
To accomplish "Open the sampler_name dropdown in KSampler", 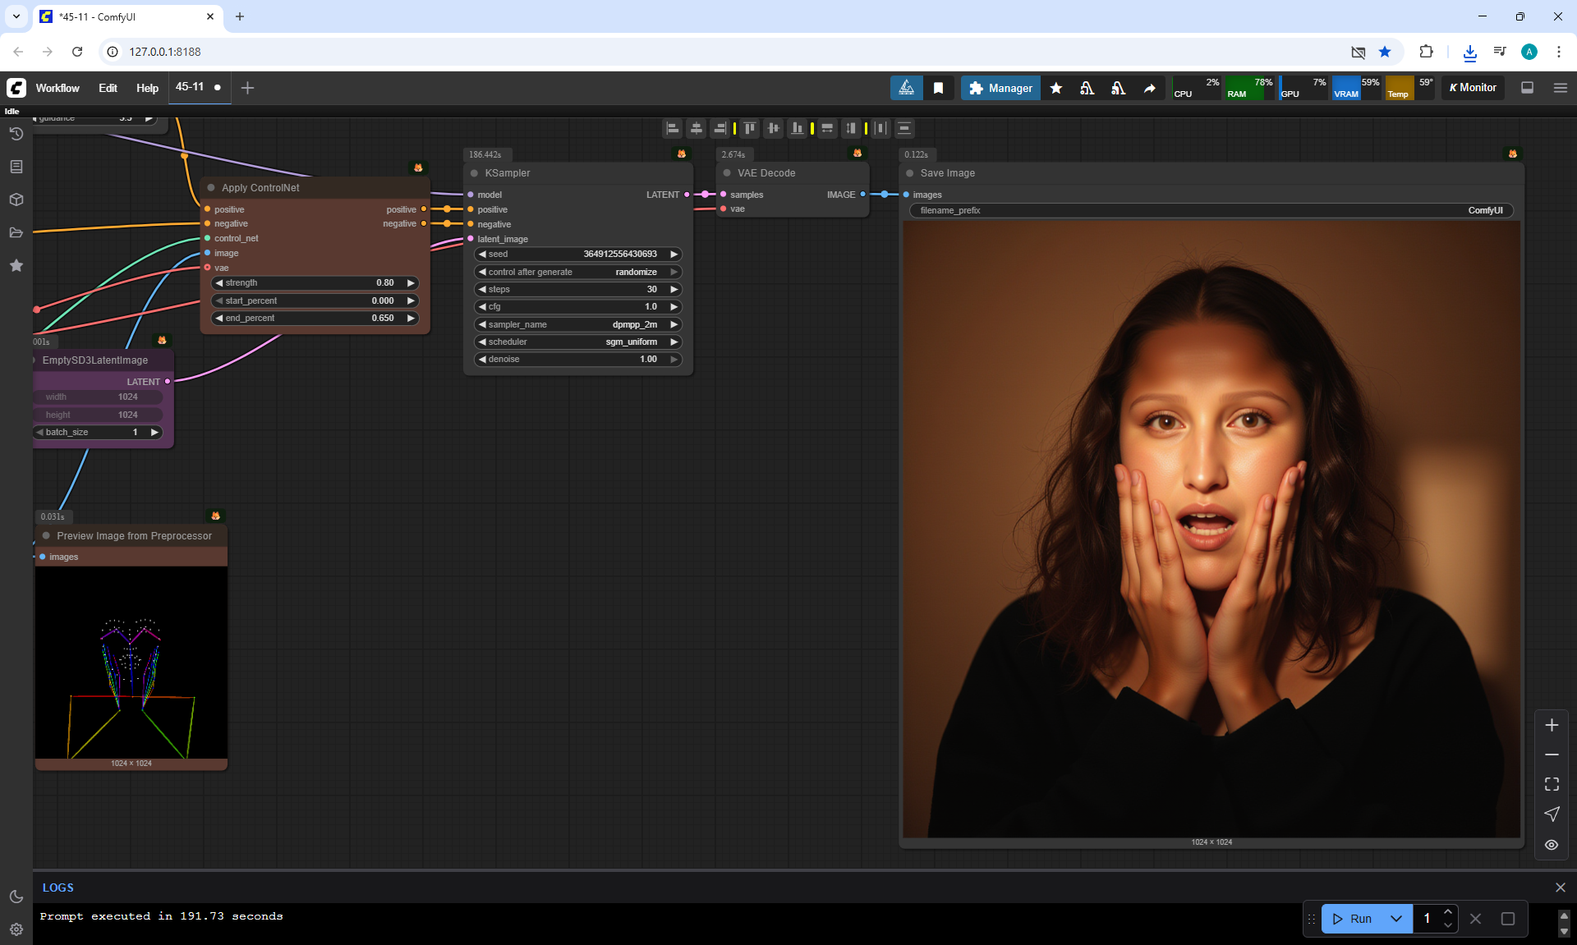I will [x=577, y=324].
